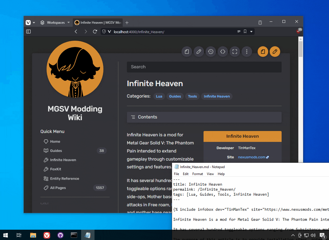Open the nexusmods.com site link
This screenshot has height=240, width=329.
tap(253, 157)
